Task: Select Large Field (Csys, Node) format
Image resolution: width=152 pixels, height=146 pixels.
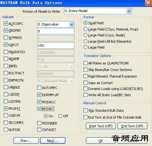Action: pyautogui.click(x=85, y=35)
